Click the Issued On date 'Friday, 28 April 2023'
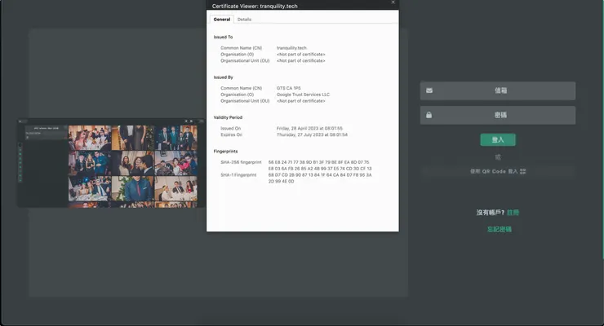Viewport: 604px width, 326px height. 309,129
